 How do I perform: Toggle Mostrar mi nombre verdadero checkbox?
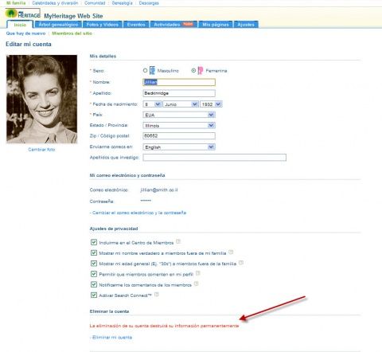click(x=94, y=252)
